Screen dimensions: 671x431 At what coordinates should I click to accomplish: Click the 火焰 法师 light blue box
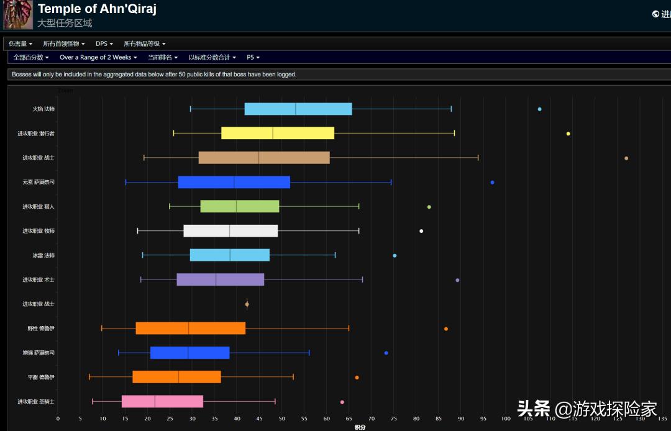298,109
